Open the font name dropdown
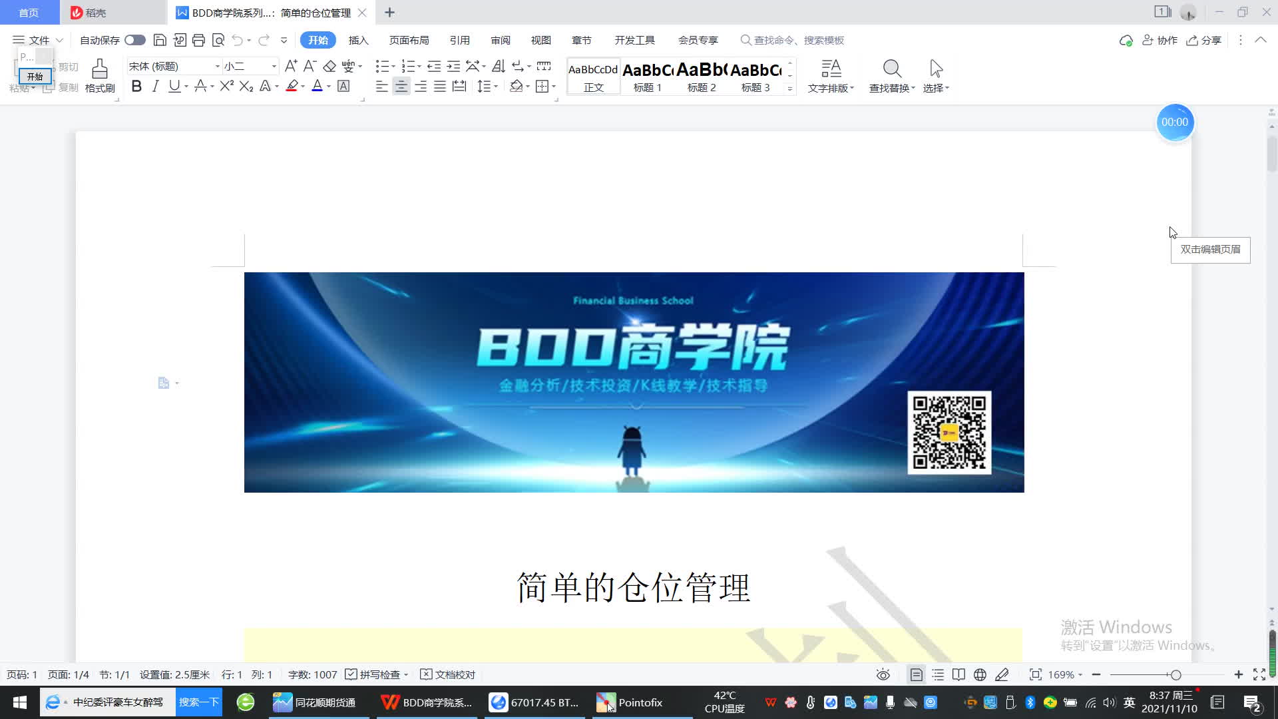1278x719 pixels. tap(217, 66)
